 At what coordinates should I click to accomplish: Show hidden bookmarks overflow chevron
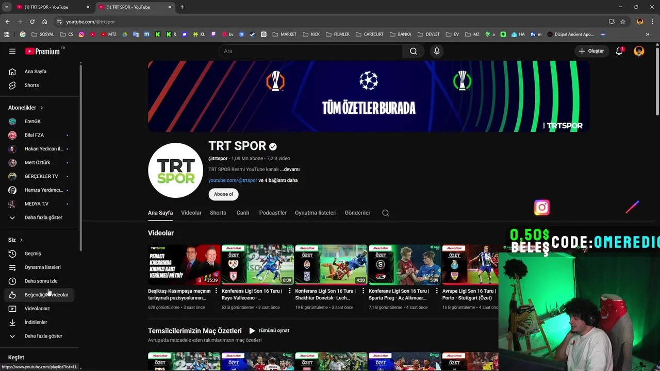coord(647,35)
